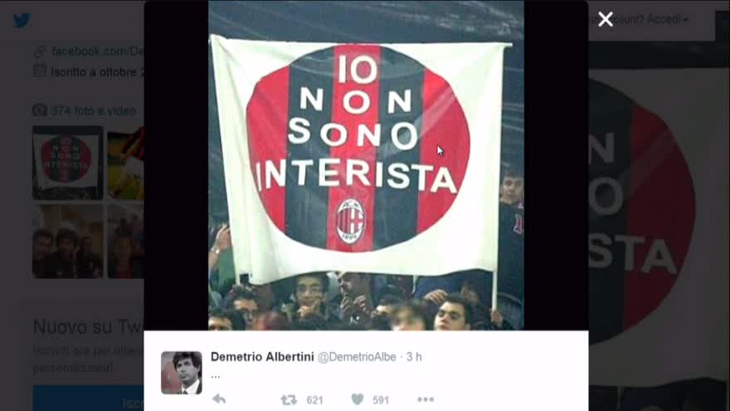
Task: Open the group photo thumbnail in the media grid
Action: pos(67,242)
